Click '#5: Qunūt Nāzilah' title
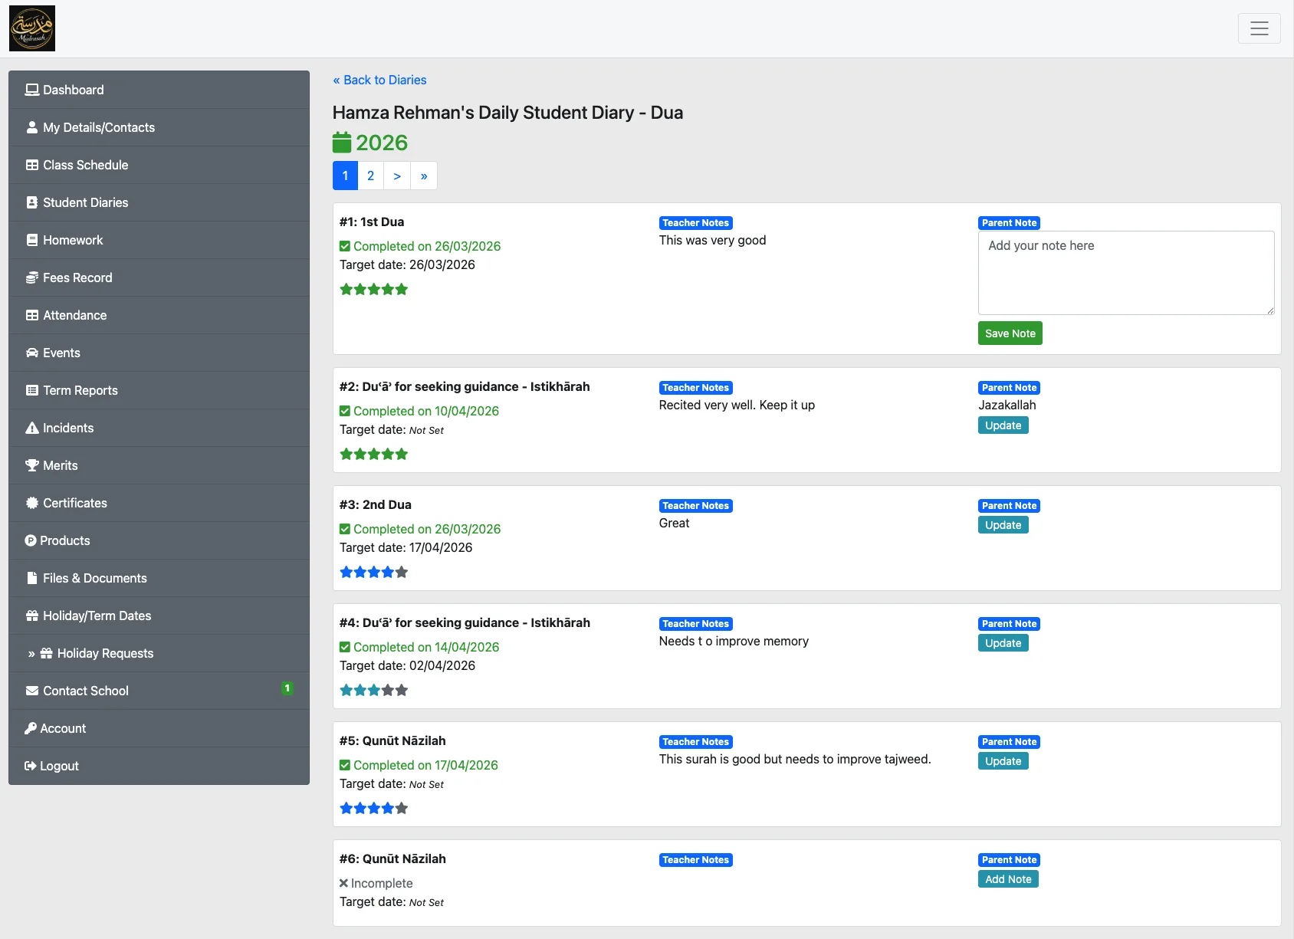Screen dimensions: 1294x939 pyautogui.click(x=392, y=740)
